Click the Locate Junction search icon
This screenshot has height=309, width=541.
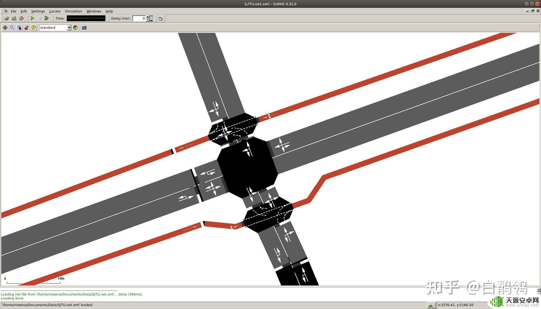tap(19, 28)
